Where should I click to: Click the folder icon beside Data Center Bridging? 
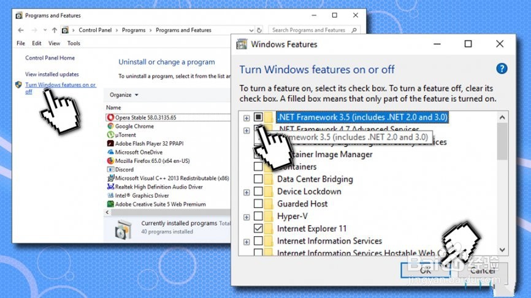[269, 179]
